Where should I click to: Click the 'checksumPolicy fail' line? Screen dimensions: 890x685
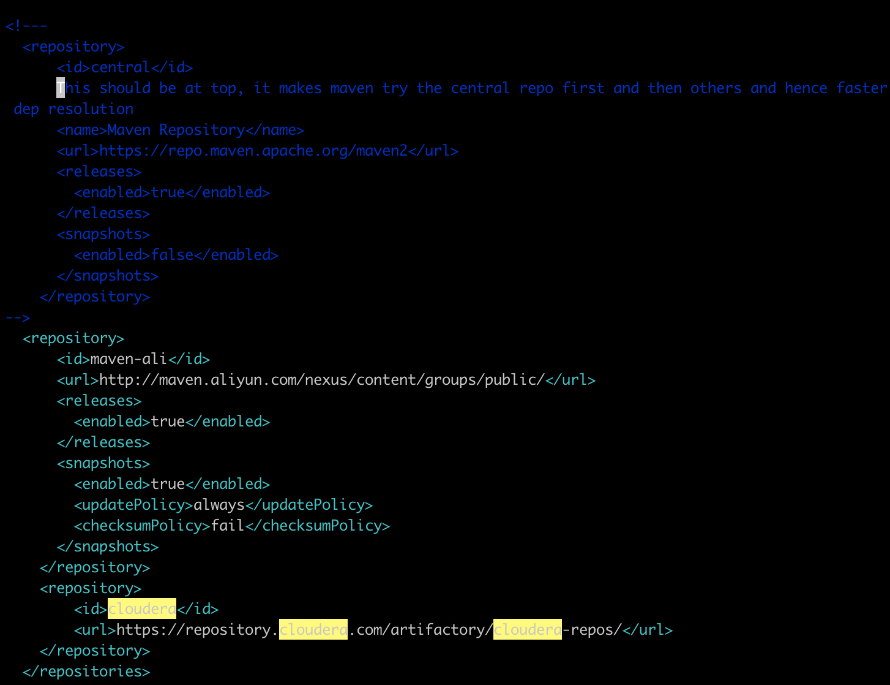232,526
